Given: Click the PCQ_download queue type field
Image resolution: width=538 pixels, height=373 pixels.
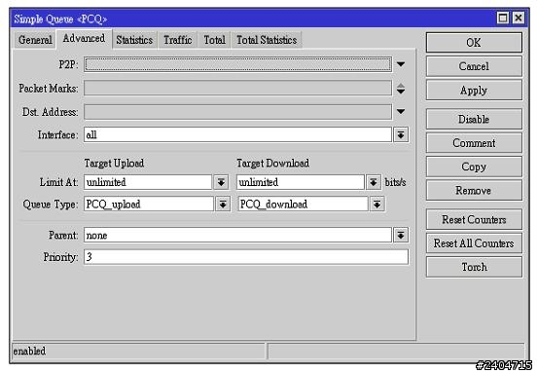Looking at the screenshot, I should 303,205.
